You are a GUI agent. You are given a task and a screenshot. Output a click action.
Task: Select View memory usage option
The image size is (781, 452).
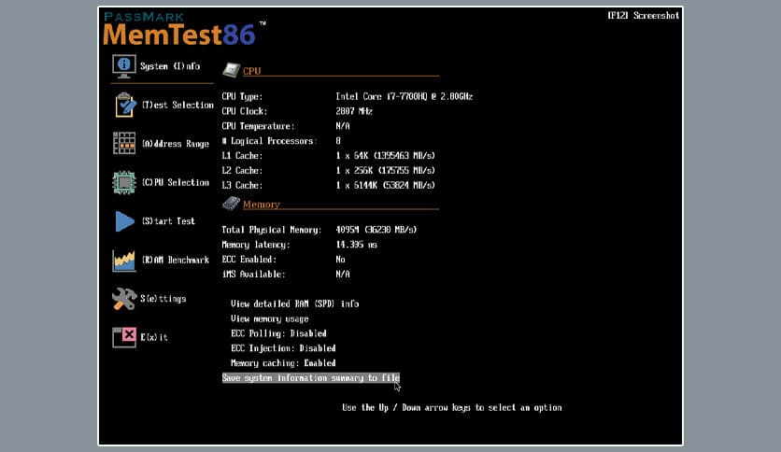(x=269, y=318)
